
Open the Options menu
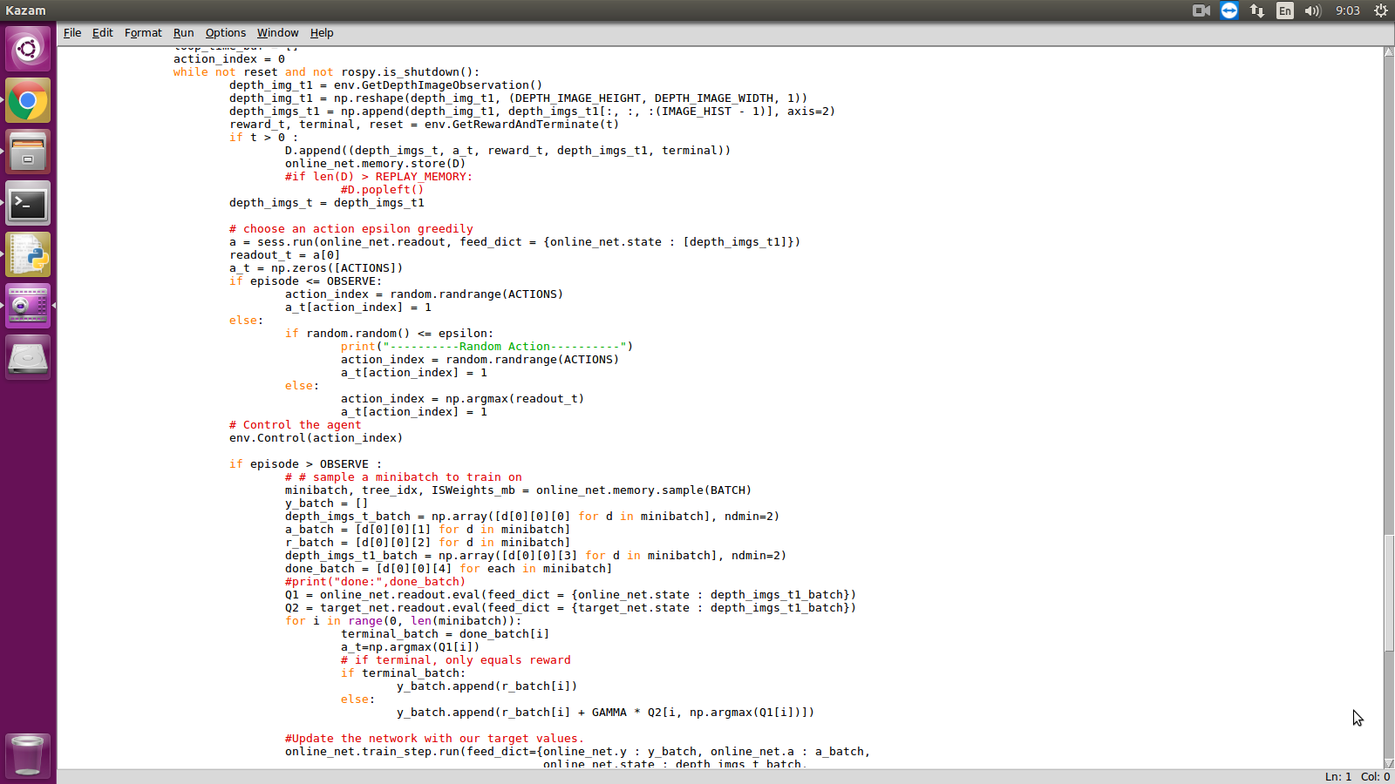pyautogui.click(x=226, y=32)
